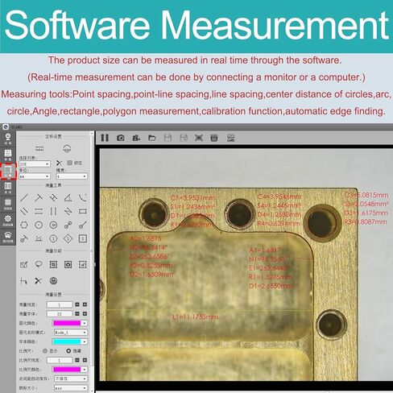The height and width of the screenshot is (393, 393).
Task: Select the arc measurement tool
Action: [x=83, y=198]
